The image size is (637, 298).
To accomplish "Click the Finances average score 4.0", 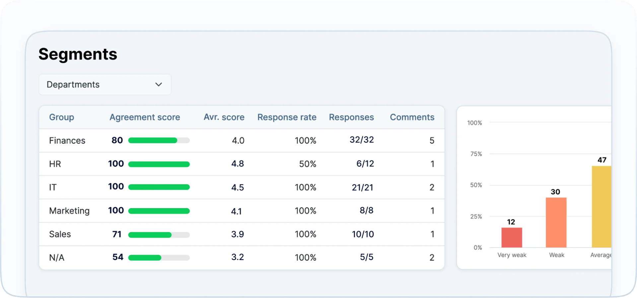I will point(238,141).
